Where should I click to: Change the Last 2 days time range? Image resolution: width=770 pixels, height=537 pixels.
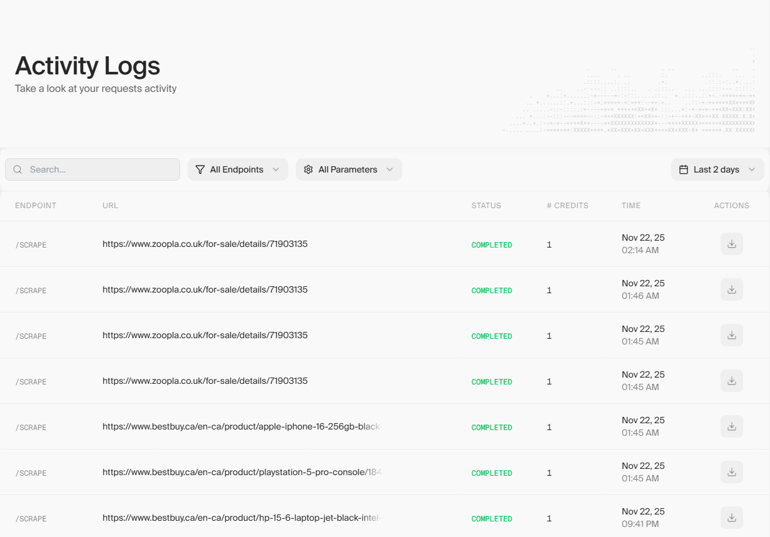tap(717, 169)
